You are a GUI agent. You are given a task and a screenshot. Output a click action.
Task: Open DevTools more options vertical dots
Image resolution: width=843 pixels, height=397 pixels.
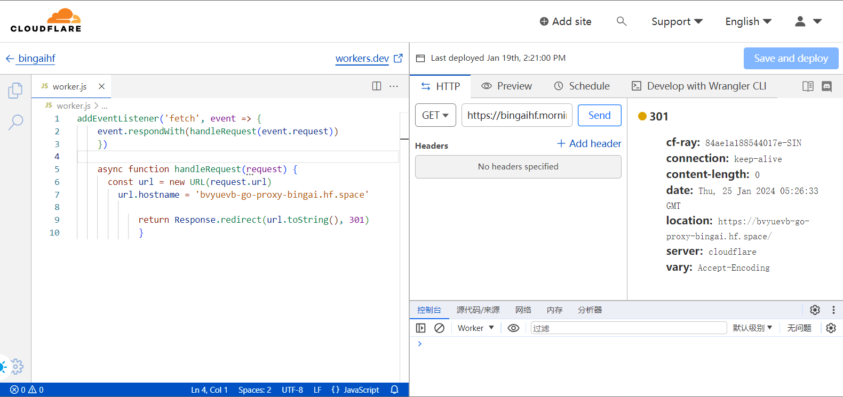[x=833, y=310]
